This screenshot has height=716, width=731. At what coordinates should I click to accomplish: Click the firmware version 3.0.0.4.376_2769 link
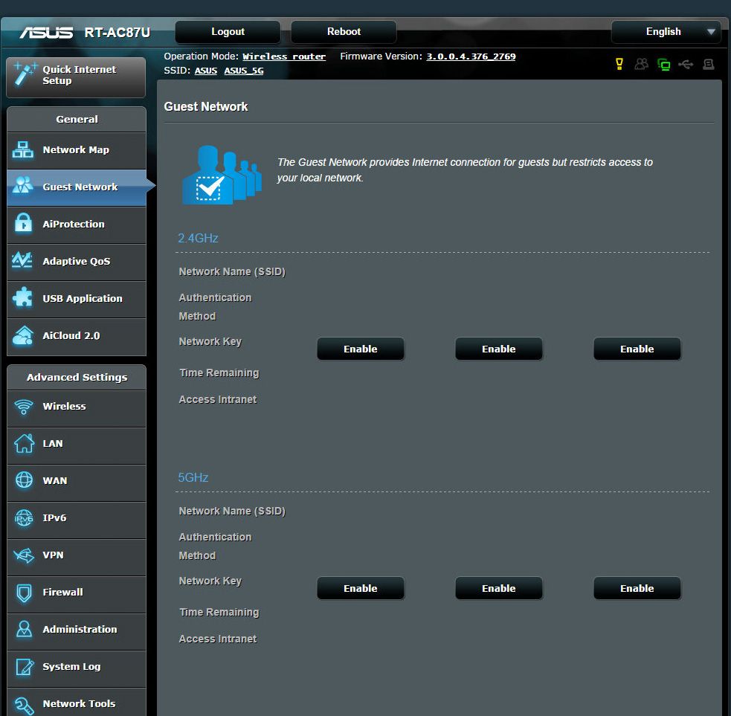(471, 57)
